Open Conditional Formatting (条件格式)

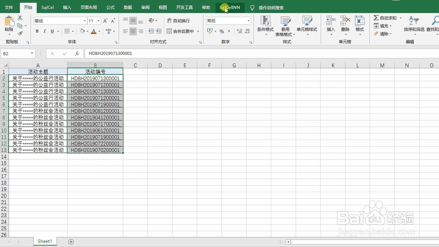[x=265, y=25]
